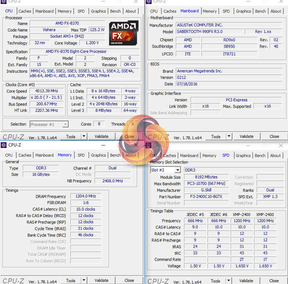
Task: Click Tools button in Memory window
Action: coord(71,281)
